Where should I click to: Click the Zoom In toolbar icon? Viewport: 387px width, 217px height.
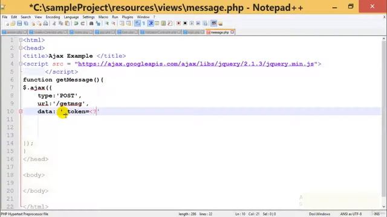click(107, 24)
